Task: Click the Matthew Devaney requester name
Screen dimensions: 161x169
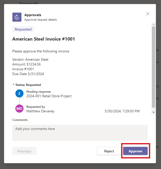Action: [40, 111]
